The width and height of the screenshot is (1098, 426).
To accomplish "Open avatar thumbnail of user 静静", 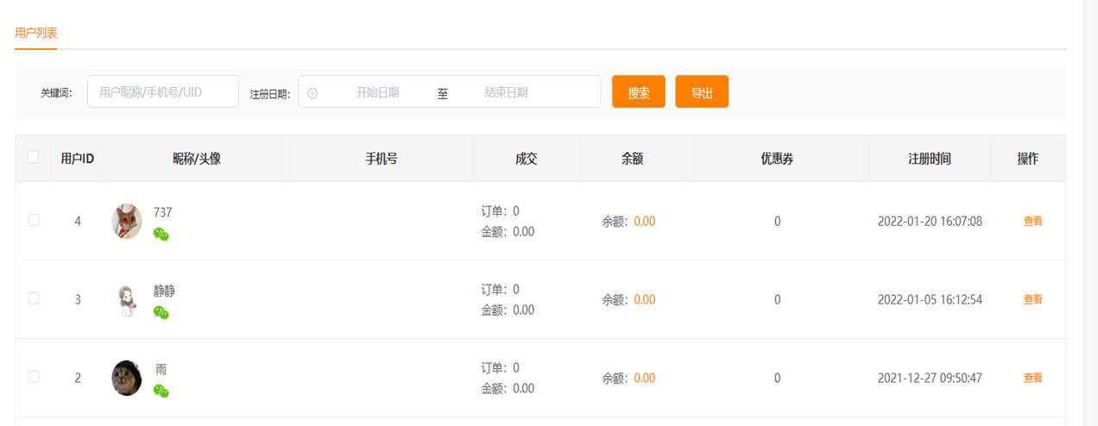I will coord(127,300).
